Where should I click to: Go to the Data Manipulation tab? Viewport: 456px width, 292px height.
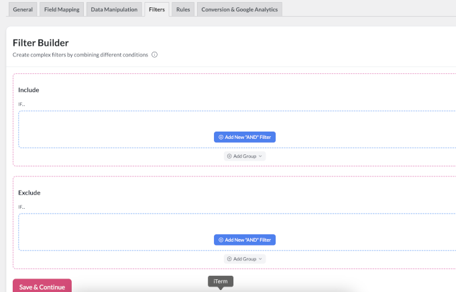click(114, 9)
